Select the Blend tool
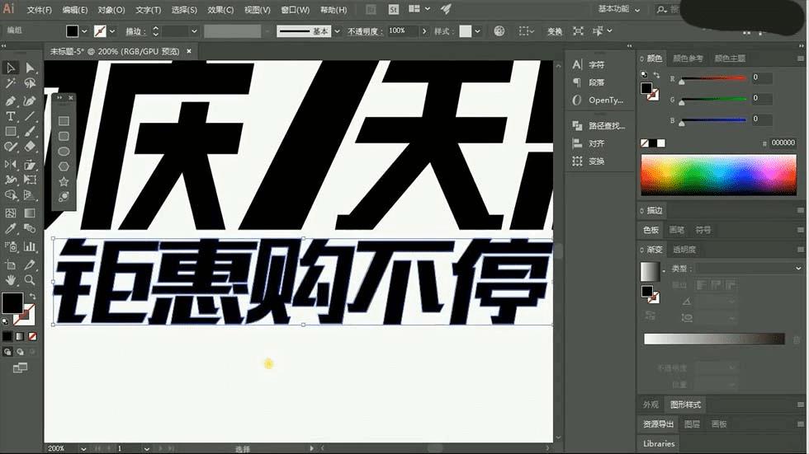 tap(30, 228)
